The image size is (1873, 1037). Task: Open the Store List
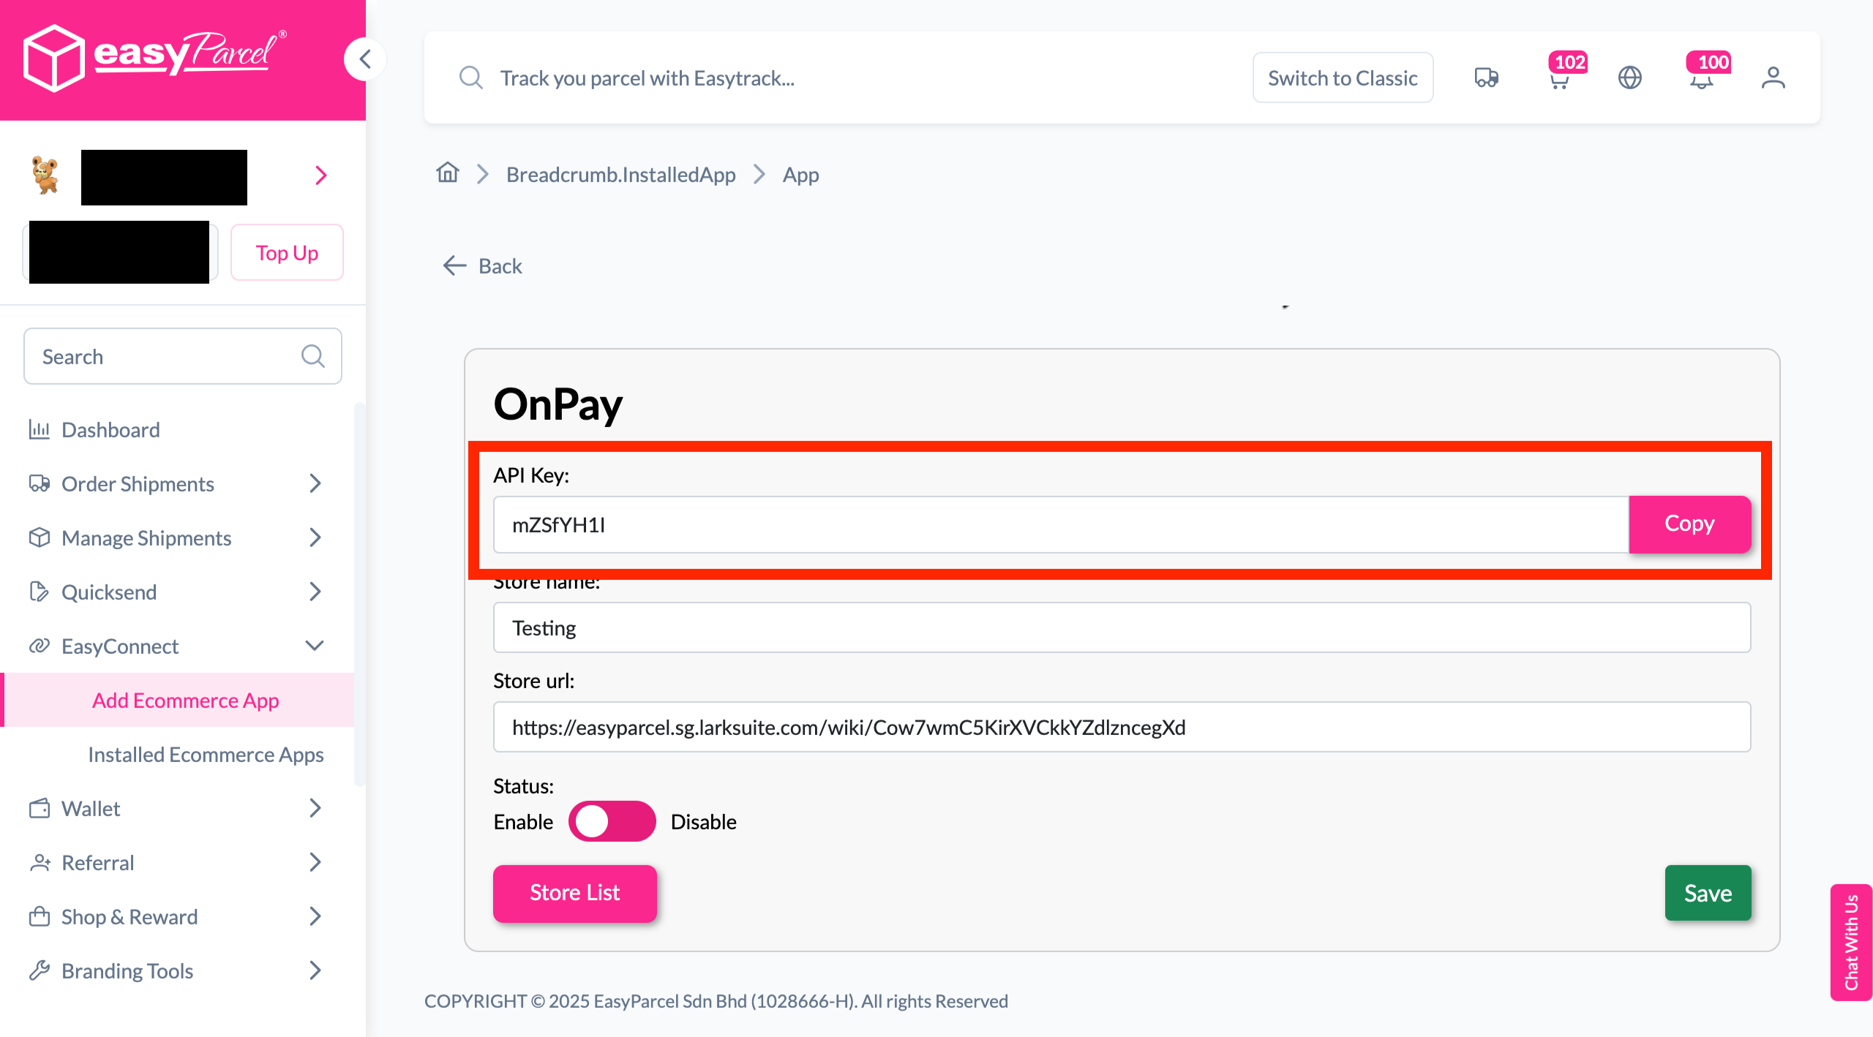[574, 893]
